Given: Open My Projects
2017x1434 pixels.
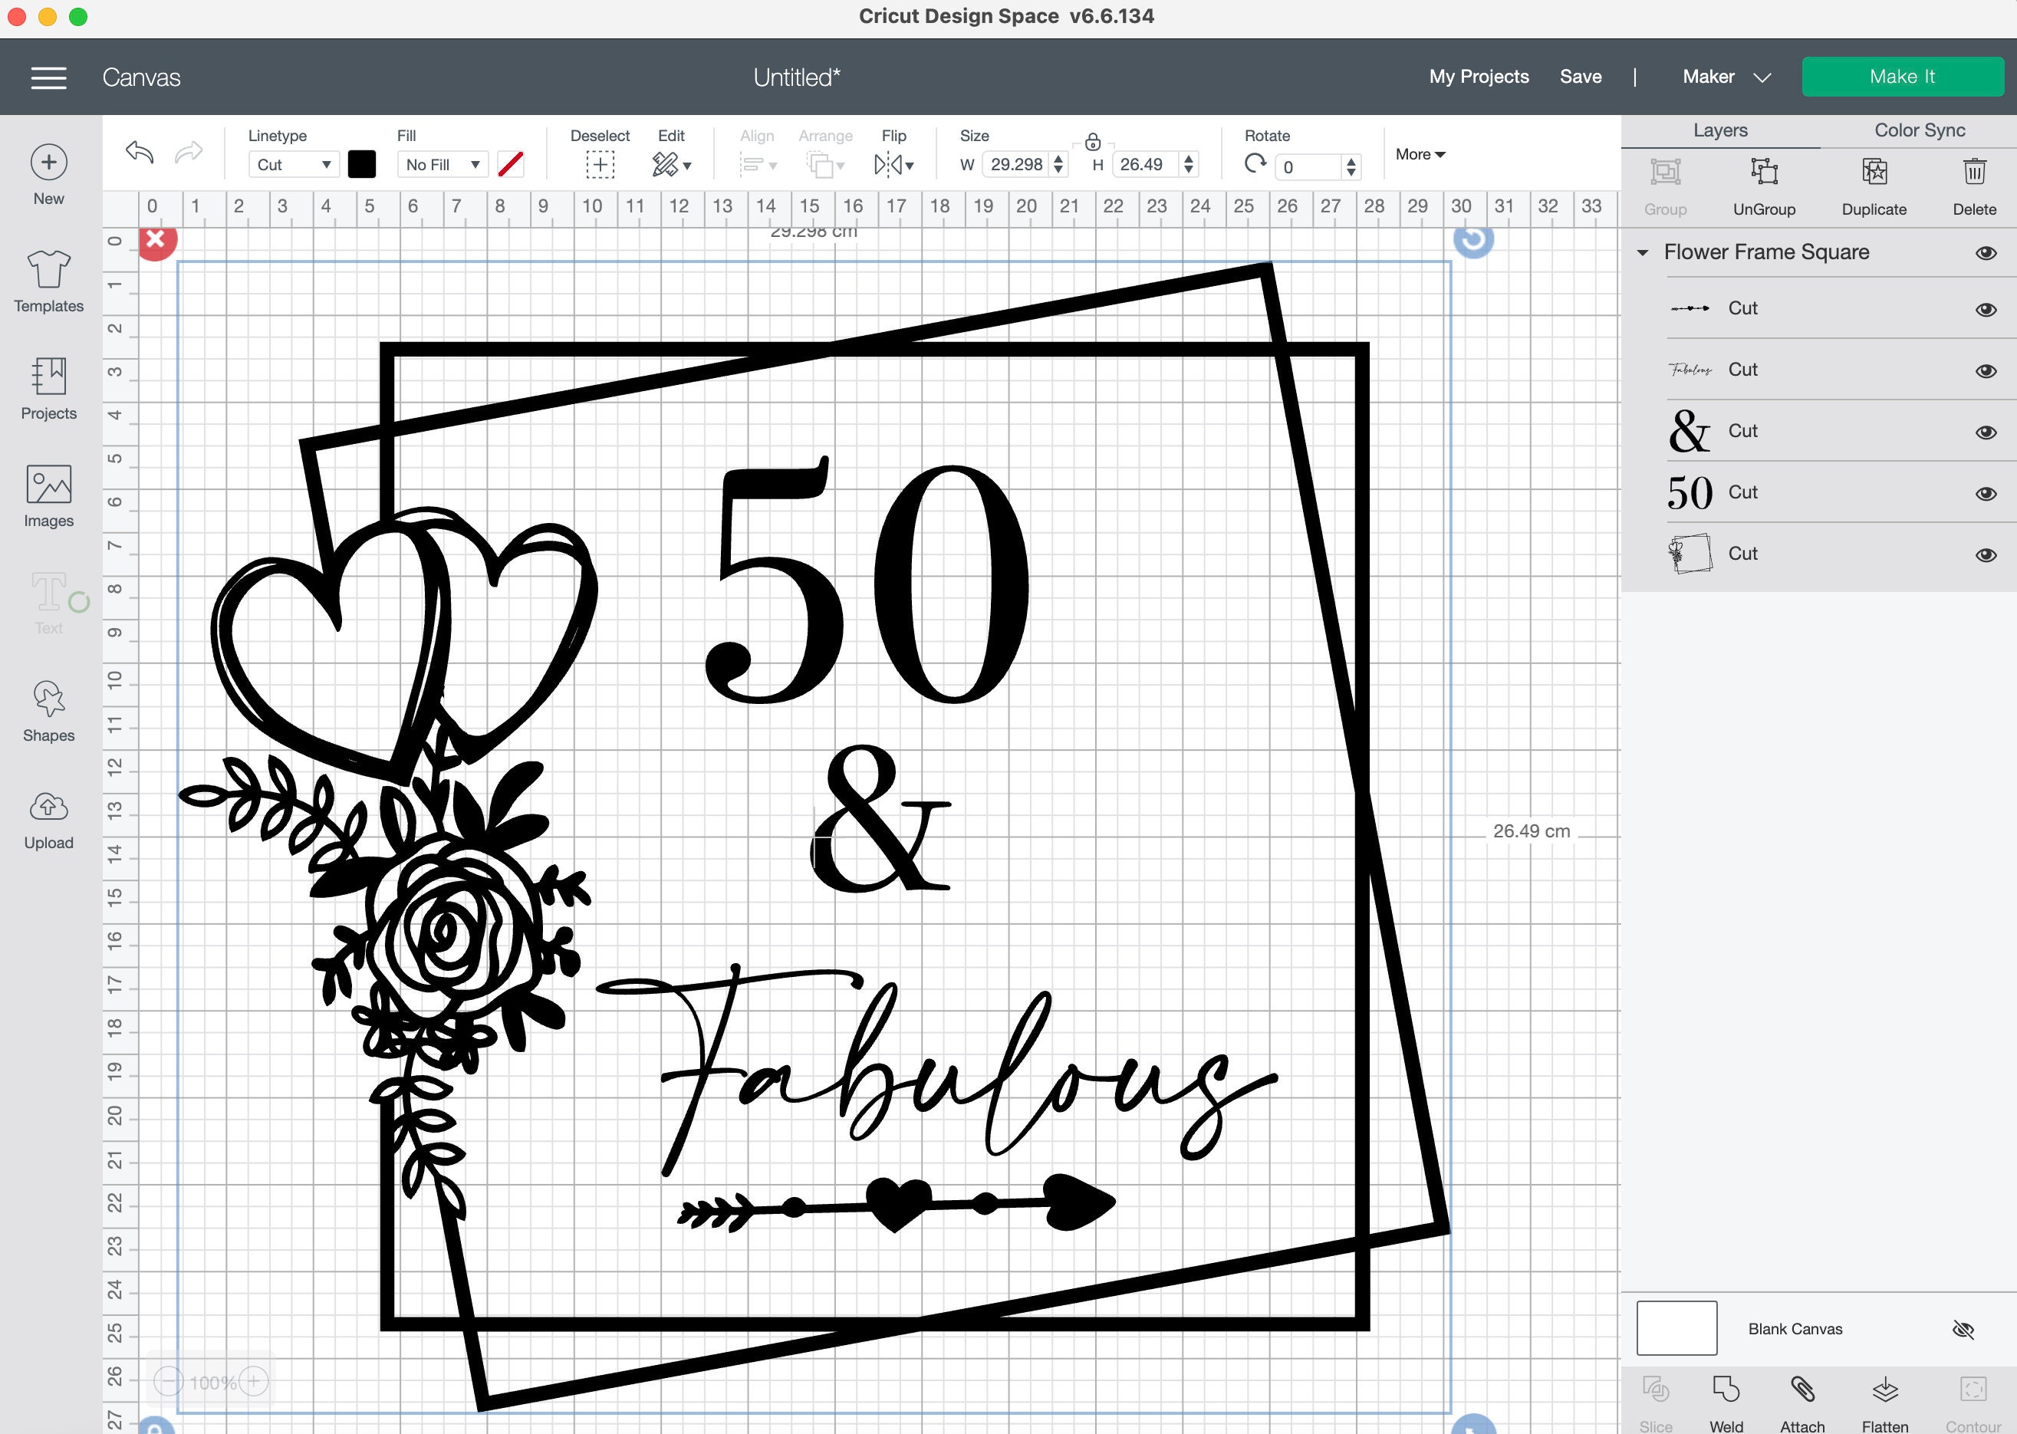Looking at the screenshot, I should [x=1479, y=77].
